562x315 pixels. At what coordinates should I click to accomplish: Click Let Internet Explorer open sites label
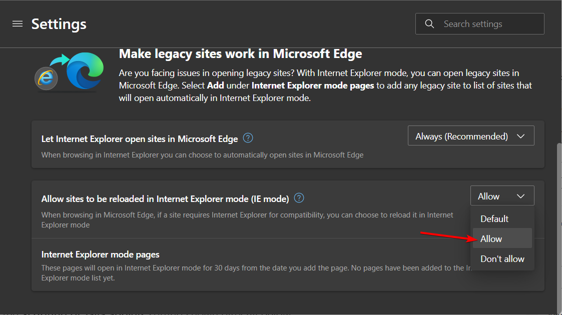click(140, 139)
